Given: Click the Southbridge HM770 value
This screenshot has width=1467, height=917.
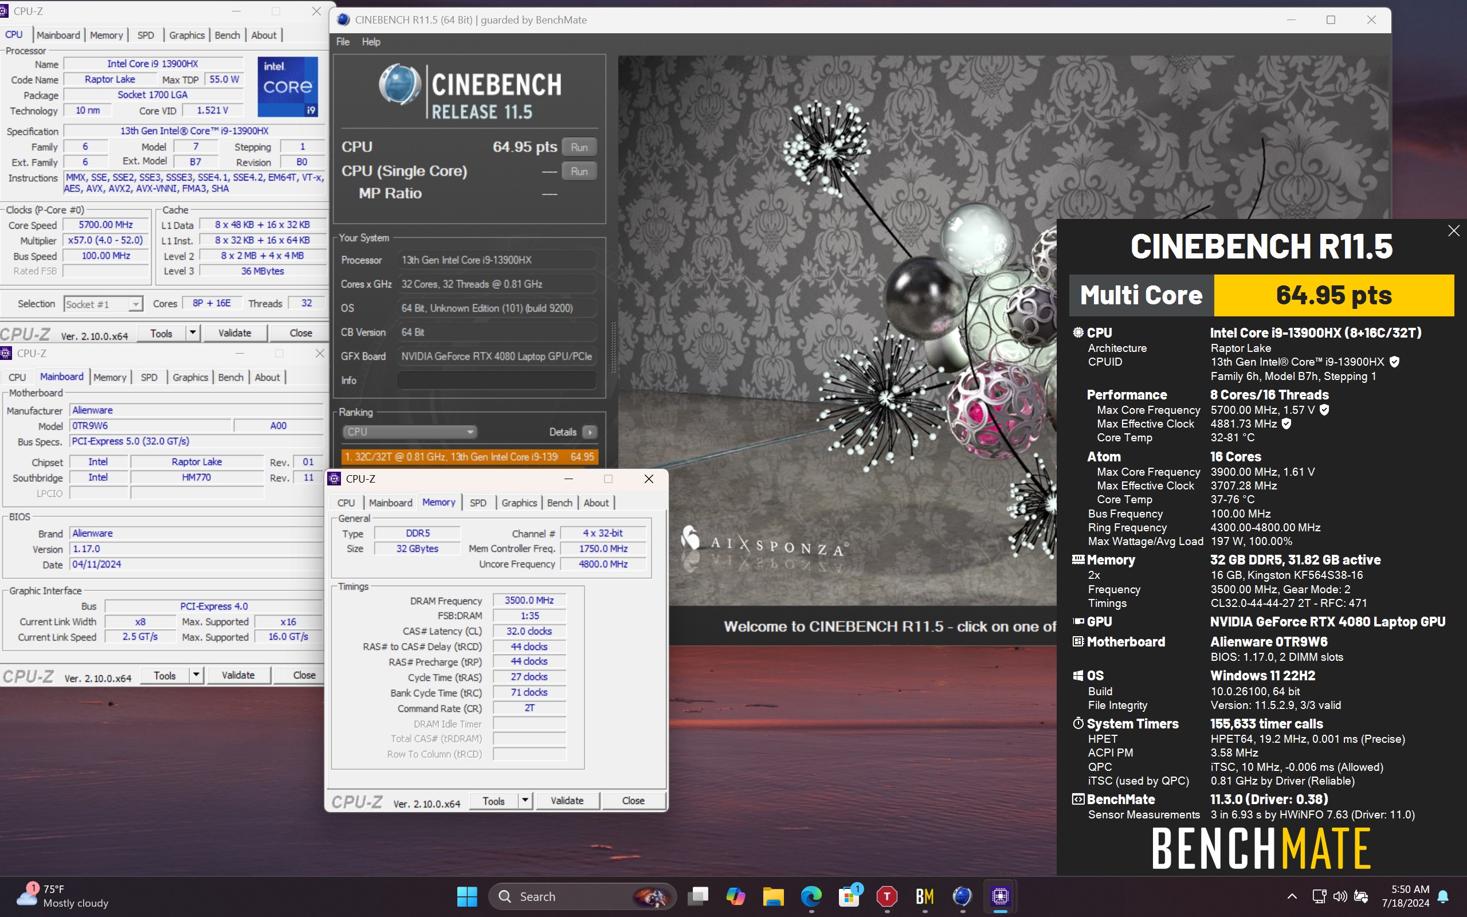Looking at the screenshot, I should pyautogui.click(x=197, y=478).
